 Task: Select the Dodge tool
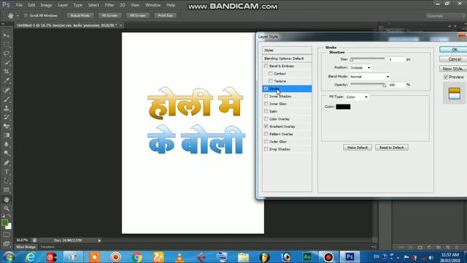click(x=7, y=153)
